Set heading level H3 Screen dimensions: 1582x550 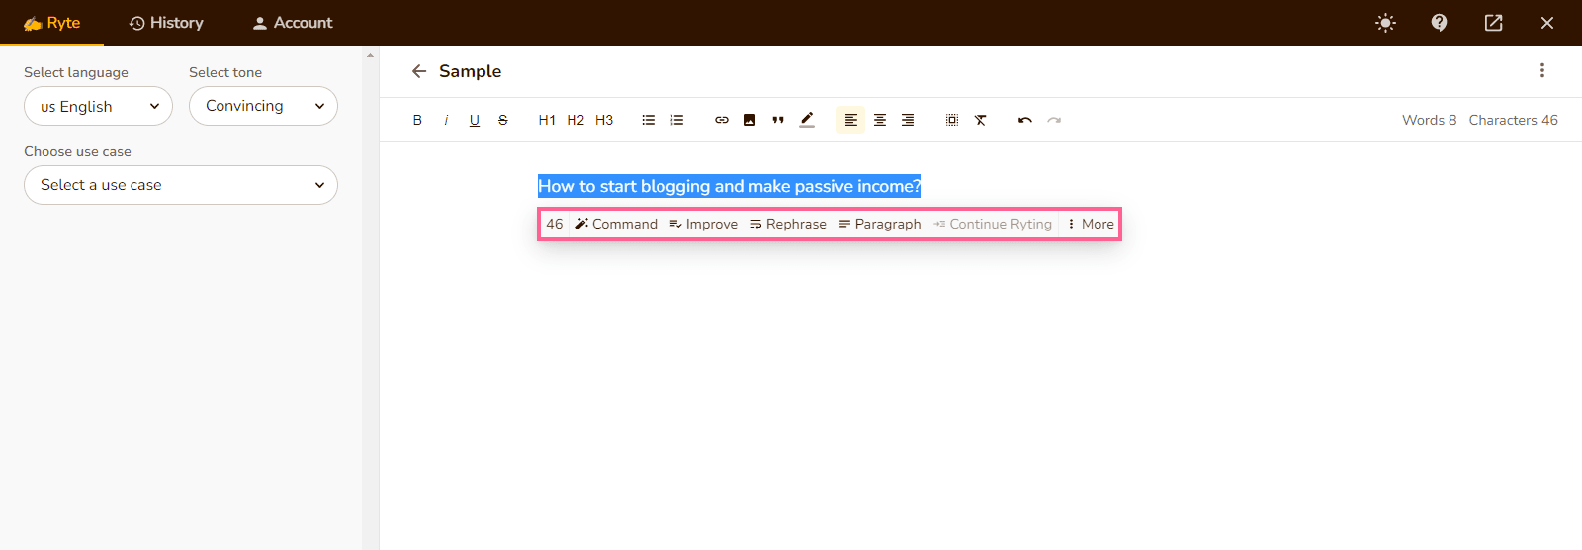click(604, 120)
